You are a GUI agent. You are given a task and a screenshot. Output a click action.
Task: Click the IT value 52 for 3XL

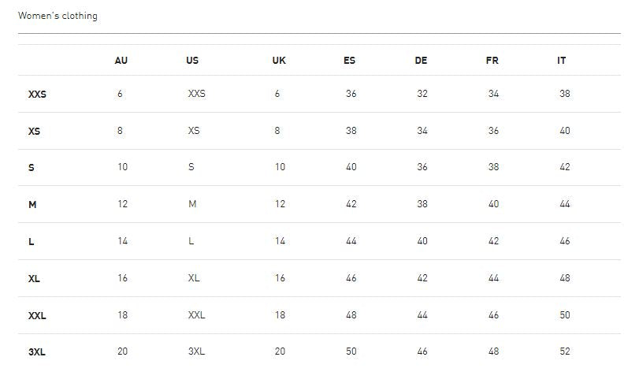[x=565, y=351]
